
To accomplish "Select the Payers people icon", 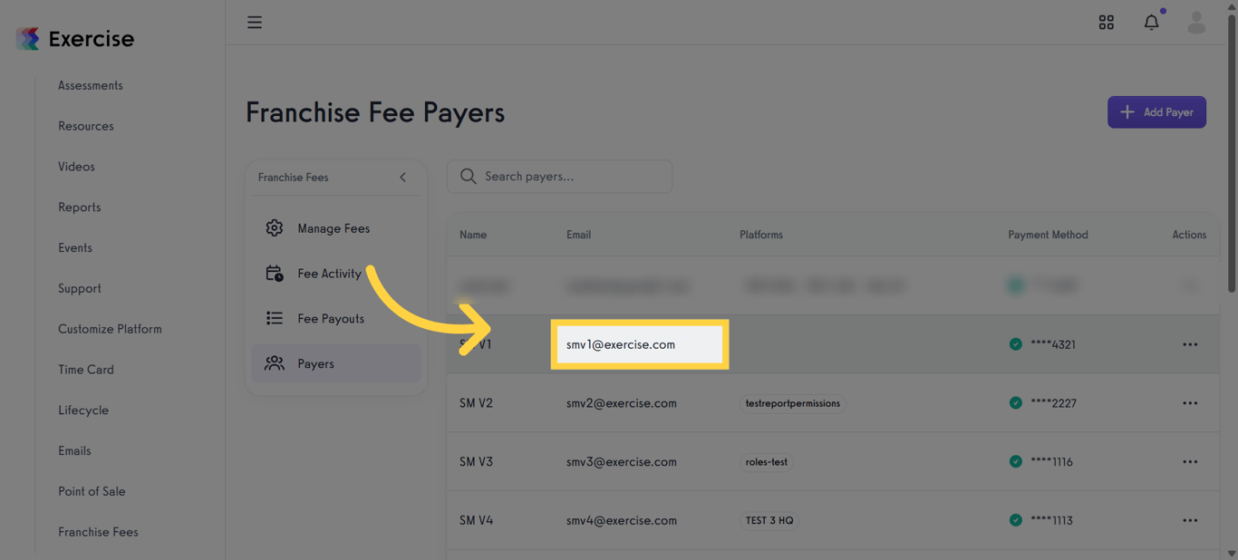I will [x=274, y=362].
